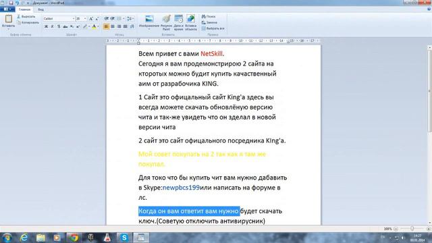Viewport: 432px width, 243px height.
Task: Undo last action in quick access toolbar
Action: (17, 3)
